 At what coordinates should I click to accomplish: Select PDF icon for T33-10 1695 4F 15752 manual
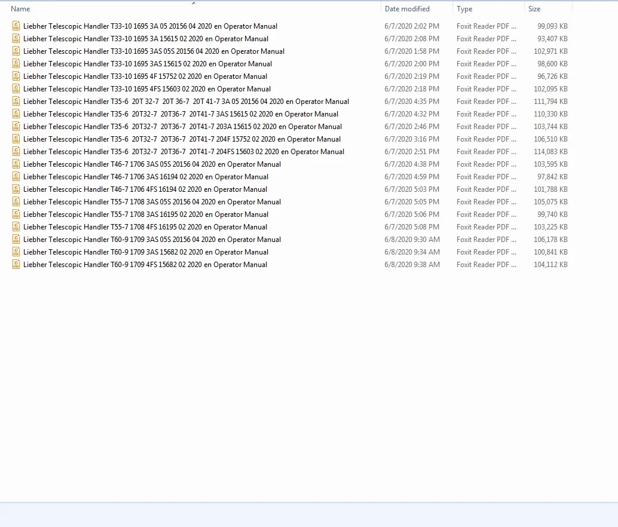click(16, 76)
